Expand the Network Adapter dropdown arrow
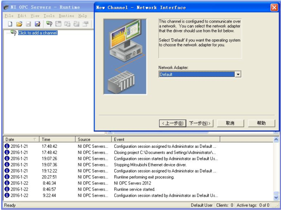Viewport: 281px width, 210px height. [238, 74]
